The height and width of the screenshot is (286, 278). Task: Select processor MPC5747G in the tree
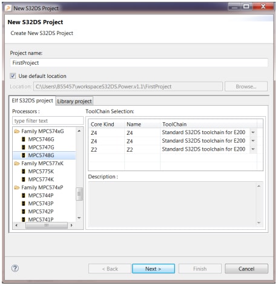pyautogui.click(x=41, y=148)
